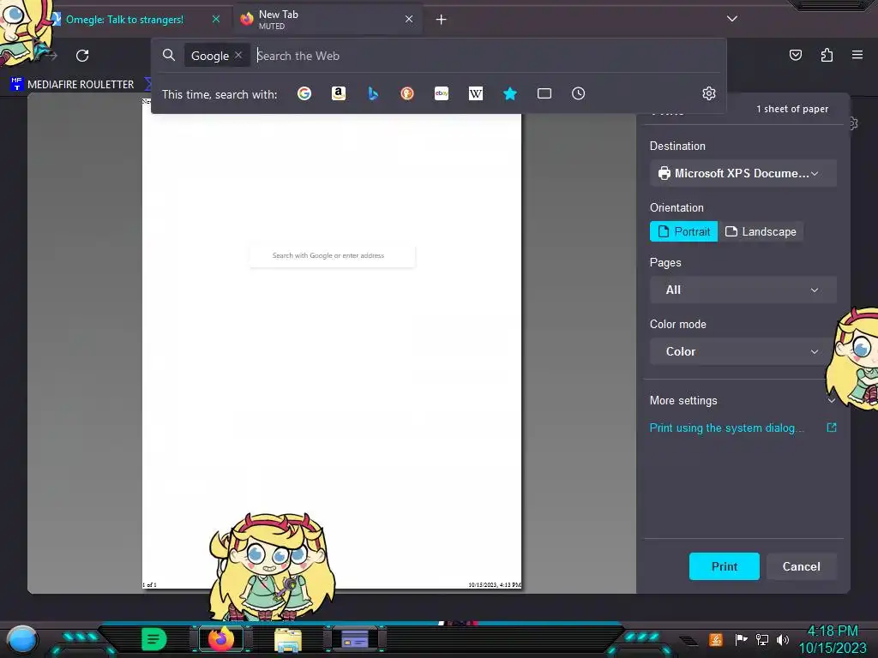Remove the Google search engine chip
878x658 pixels.
click(x=238, y=55)
